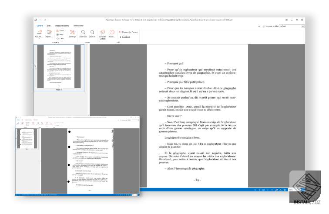Click the fit-width icon in status bar
Image resolution: width=329 pixels, height=214 pixels.
click(x=276, y=190)
